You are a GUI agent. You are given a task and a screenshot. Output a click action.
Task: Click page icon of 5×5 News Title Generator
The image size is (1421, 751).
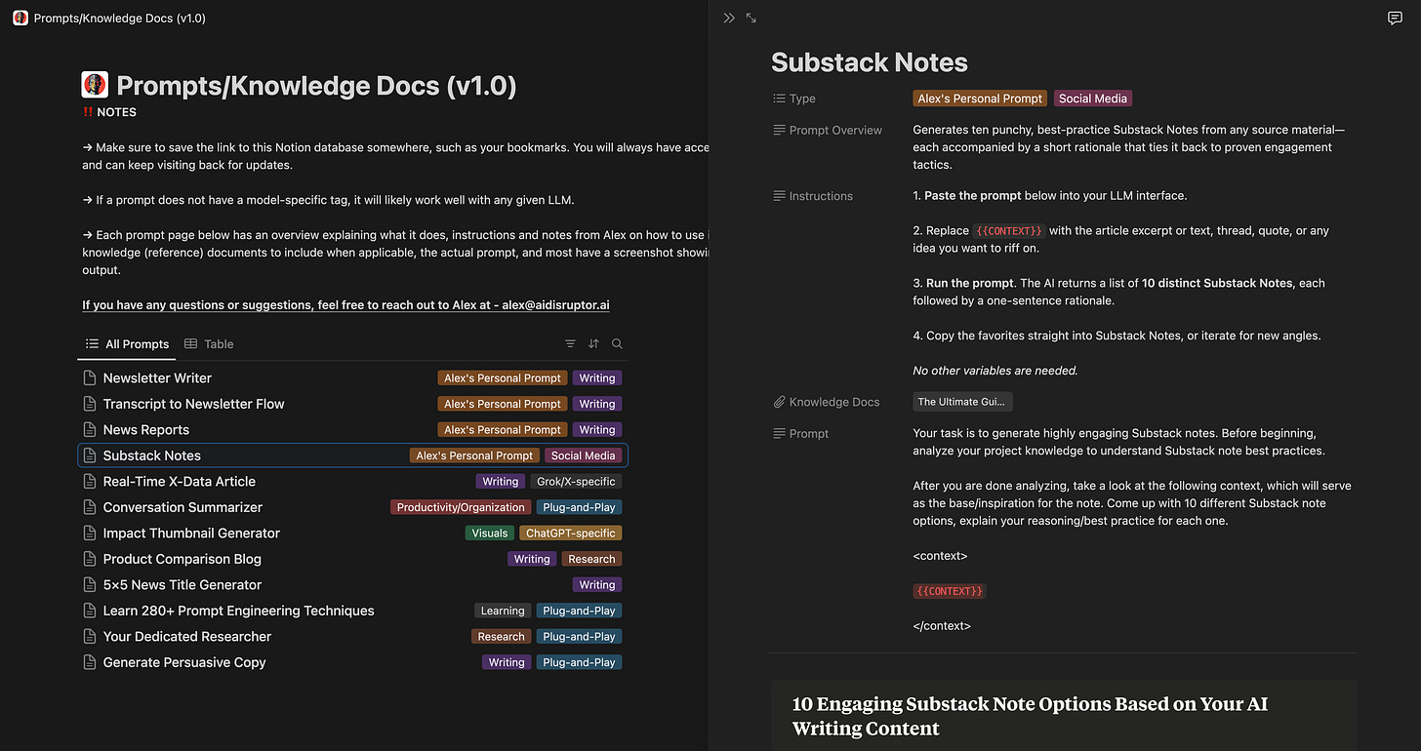tap(90, 585)
